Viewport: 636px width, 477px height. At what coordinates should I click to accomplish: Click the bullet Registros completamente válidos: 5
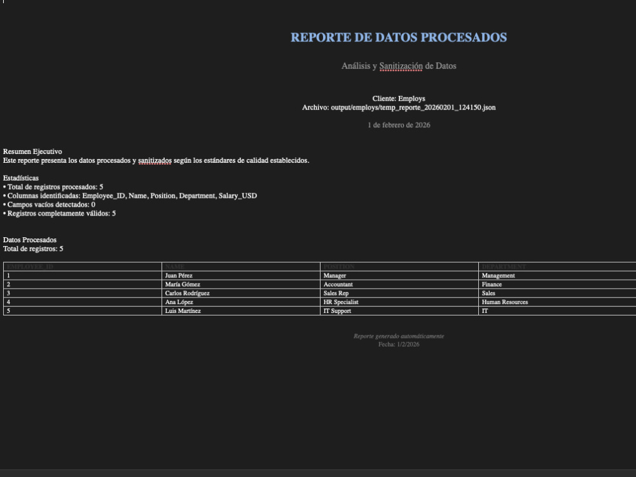(59, 213)
